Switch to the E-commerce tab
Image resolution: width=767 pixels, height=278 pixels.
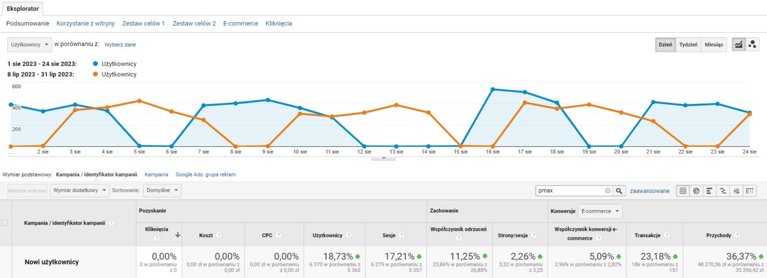[241, 23]
